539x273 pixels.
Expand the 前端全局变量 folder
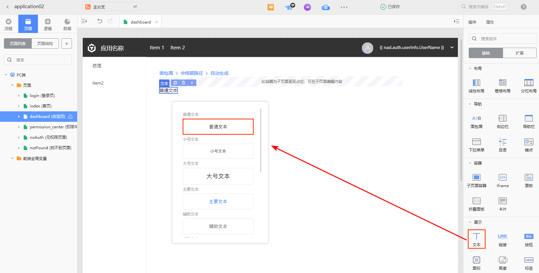pos(12,158)
